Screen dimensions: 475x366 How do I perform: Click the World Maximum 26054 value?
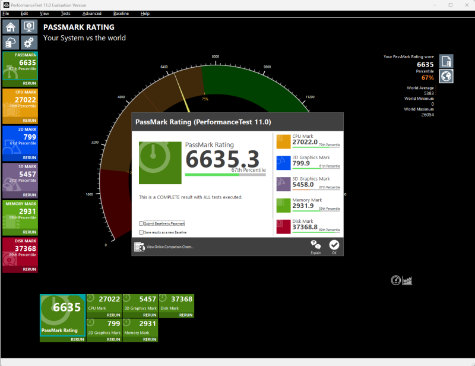click(x=427, y=115)
